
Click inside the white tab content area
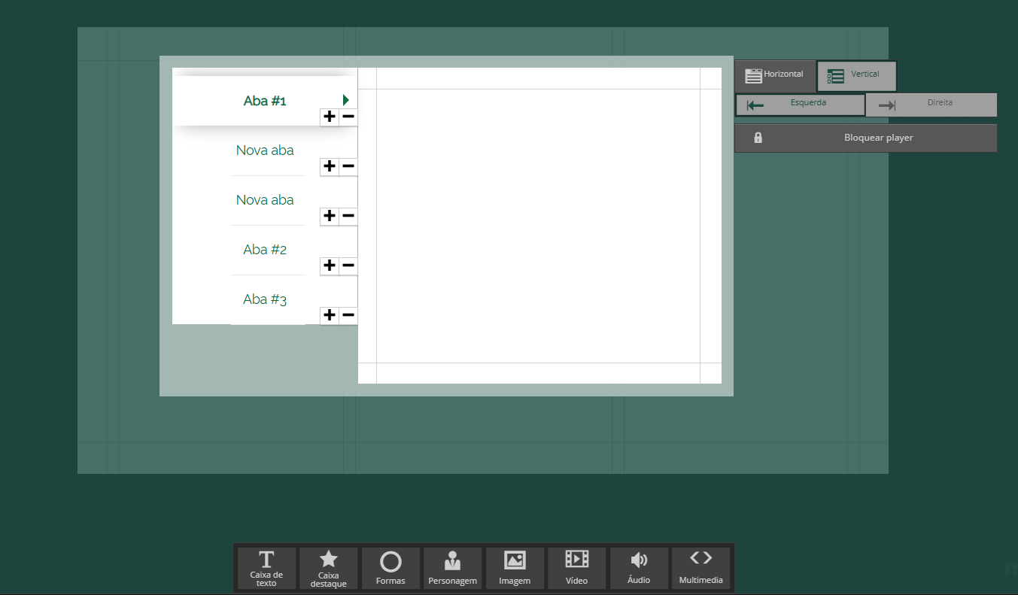538,226
